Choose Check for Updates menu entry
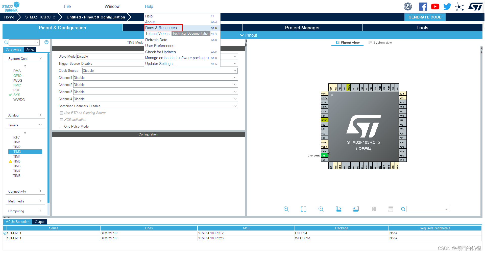Image resolution: width=485 pixels, height=253 pixels. click(182, 52)
